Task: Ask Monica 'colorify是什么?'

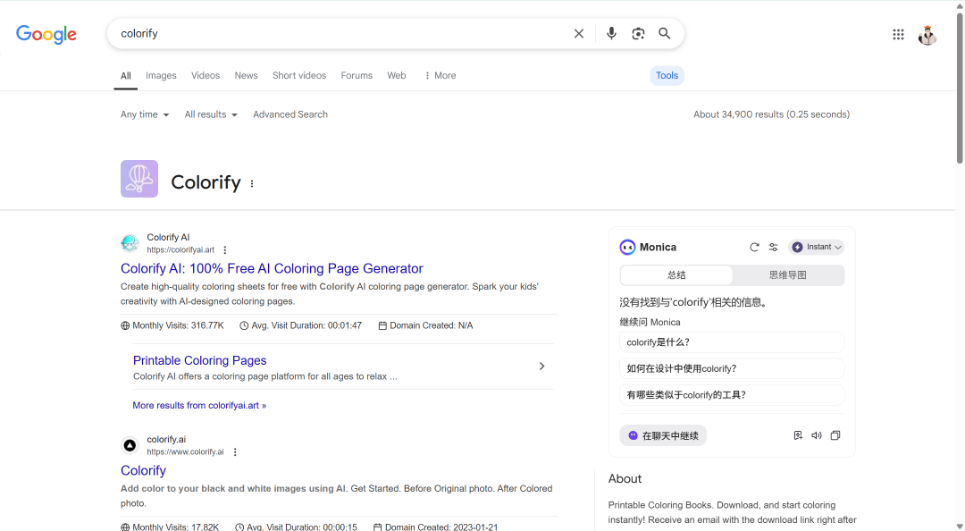Action: (x=732, y=342)
